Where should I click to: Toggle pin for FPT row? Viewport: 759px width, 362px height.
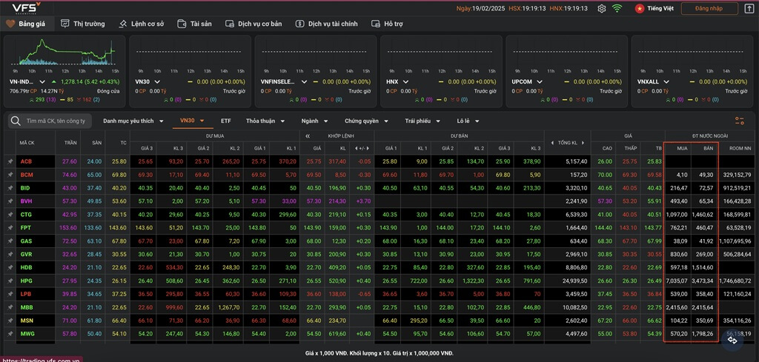click(10, 228)
